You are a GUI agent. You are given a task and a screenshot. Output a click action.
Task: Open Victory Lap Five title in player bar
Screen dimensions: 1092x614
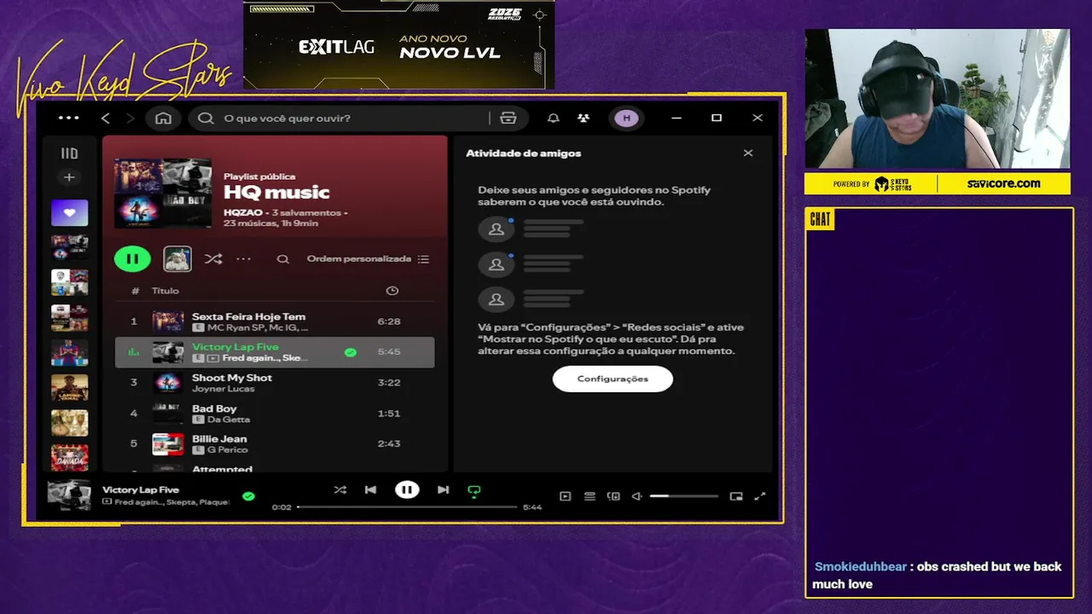[x=141, y=489]
